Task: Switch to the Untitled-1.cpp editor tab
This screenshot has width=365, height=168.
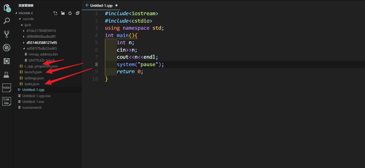Action: pyautogui.click(x=101, y=5)
